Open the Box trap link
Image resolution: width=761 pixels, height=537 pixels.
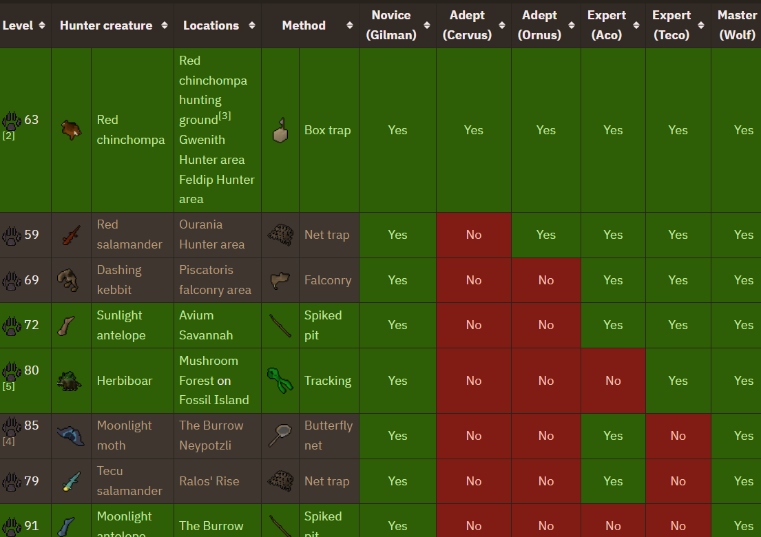coord(328,130)
